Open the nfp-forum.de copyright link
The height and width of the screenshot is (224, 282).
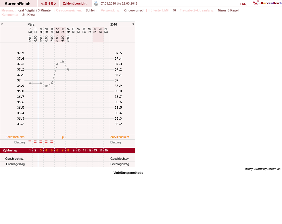pos(263,169)
